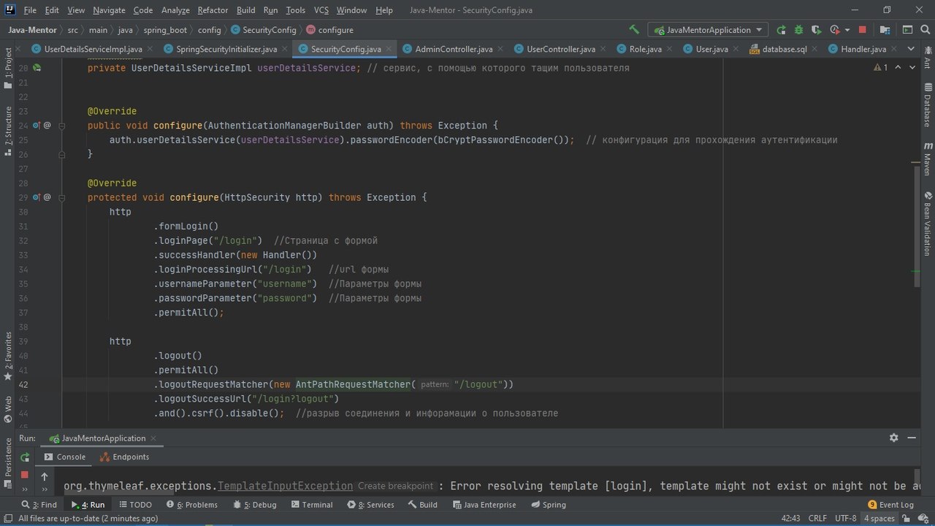
Task: Click the TemplateInputException link in console
Action: (x=285, y=486)
